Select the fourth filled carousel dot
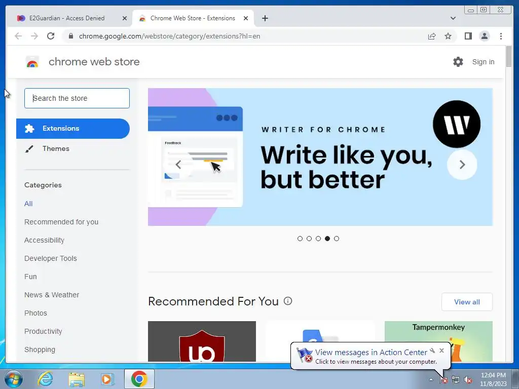Viewport: 519px width, 389px height. coord(327,239)
